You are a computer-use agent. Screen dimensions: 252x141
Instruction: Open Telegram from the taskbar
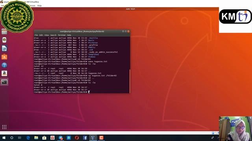point(61,138)
